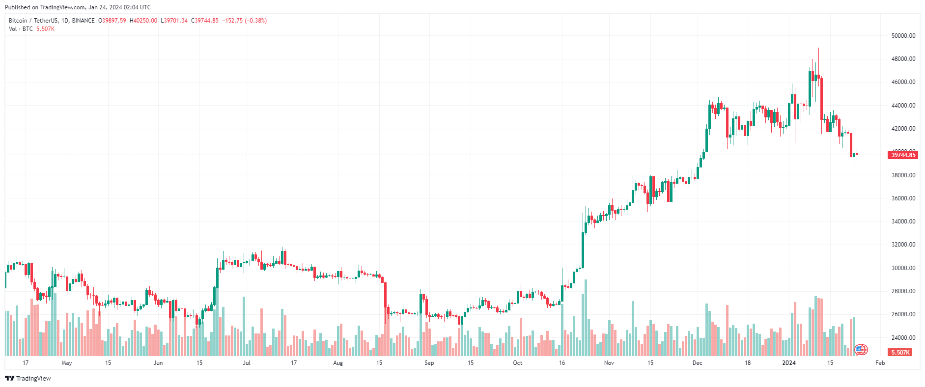The width and height of the screenshot is (925, 387).
Task: Select the 50000.00 price axis label
Action: tap(903, 36)
